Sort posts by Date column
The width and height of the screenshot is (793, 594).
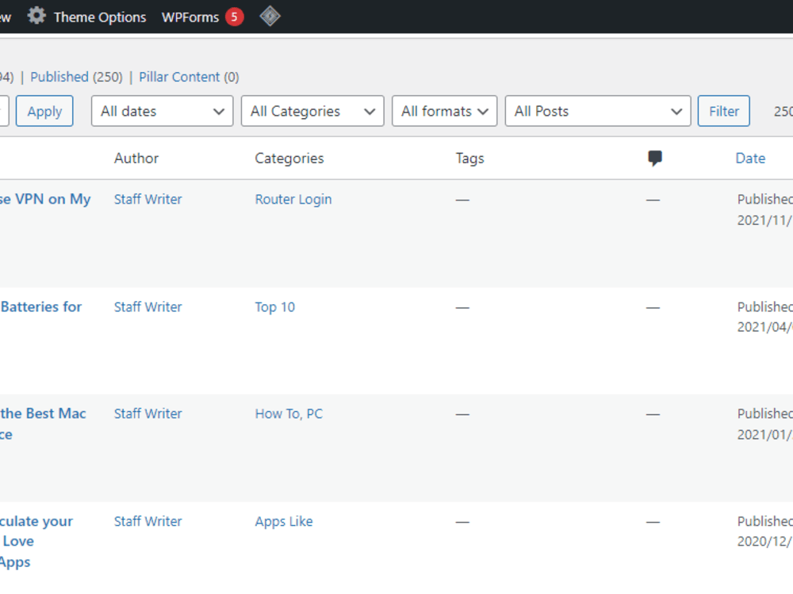click(x=750, y=158)
